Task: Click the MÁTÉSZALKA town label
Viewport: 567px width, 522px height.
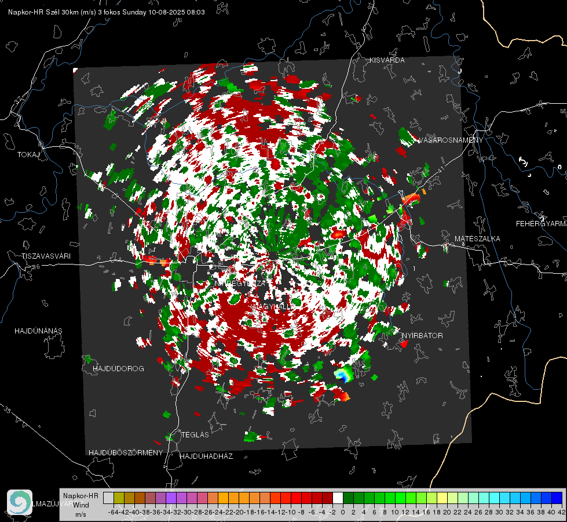Action: pyautogui.click(x=477, y=239)
